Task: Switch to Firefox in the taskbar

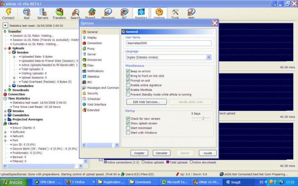Action: pos(80,182)
